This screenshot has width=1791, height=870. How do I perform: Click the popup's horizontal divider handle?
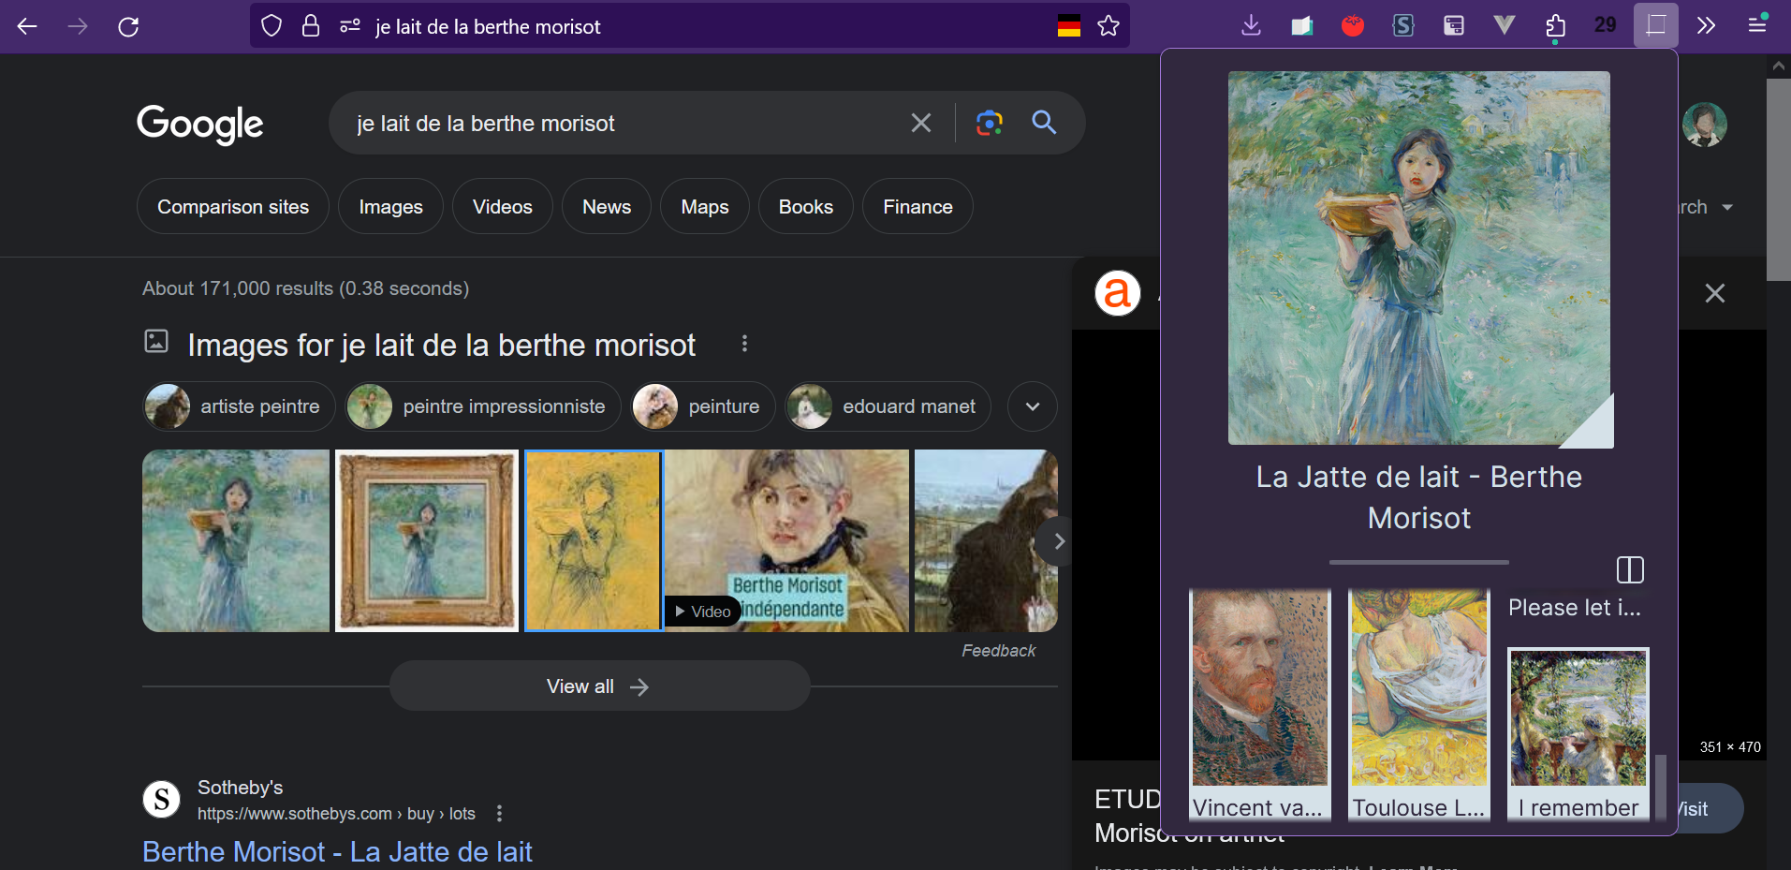[x=1419, y=562]
